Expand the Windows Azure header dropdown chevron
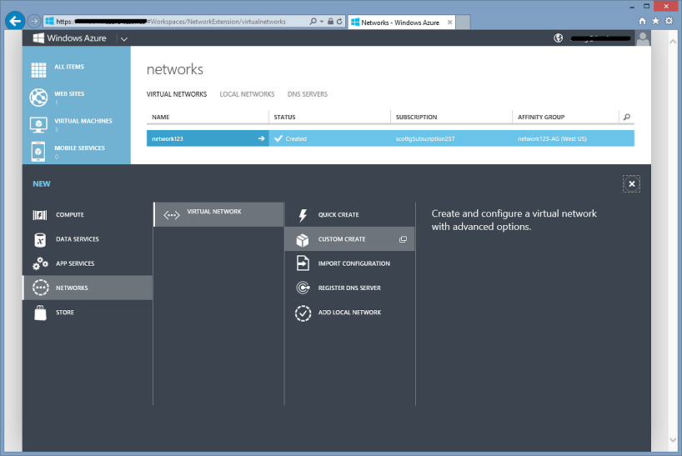 click(x=124, y=38)
